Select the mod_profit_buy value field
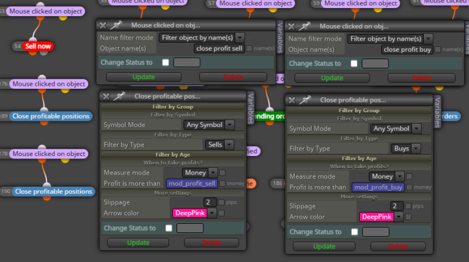This screenshot has height=262, width=469. click(x=378, y=187)
